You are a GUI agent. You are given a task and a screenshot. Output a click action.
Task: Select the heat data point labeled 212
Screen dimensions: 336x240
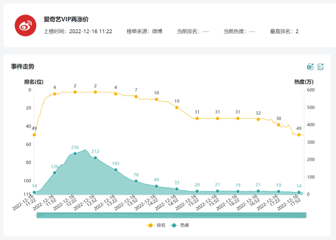(x=95, y=158)
